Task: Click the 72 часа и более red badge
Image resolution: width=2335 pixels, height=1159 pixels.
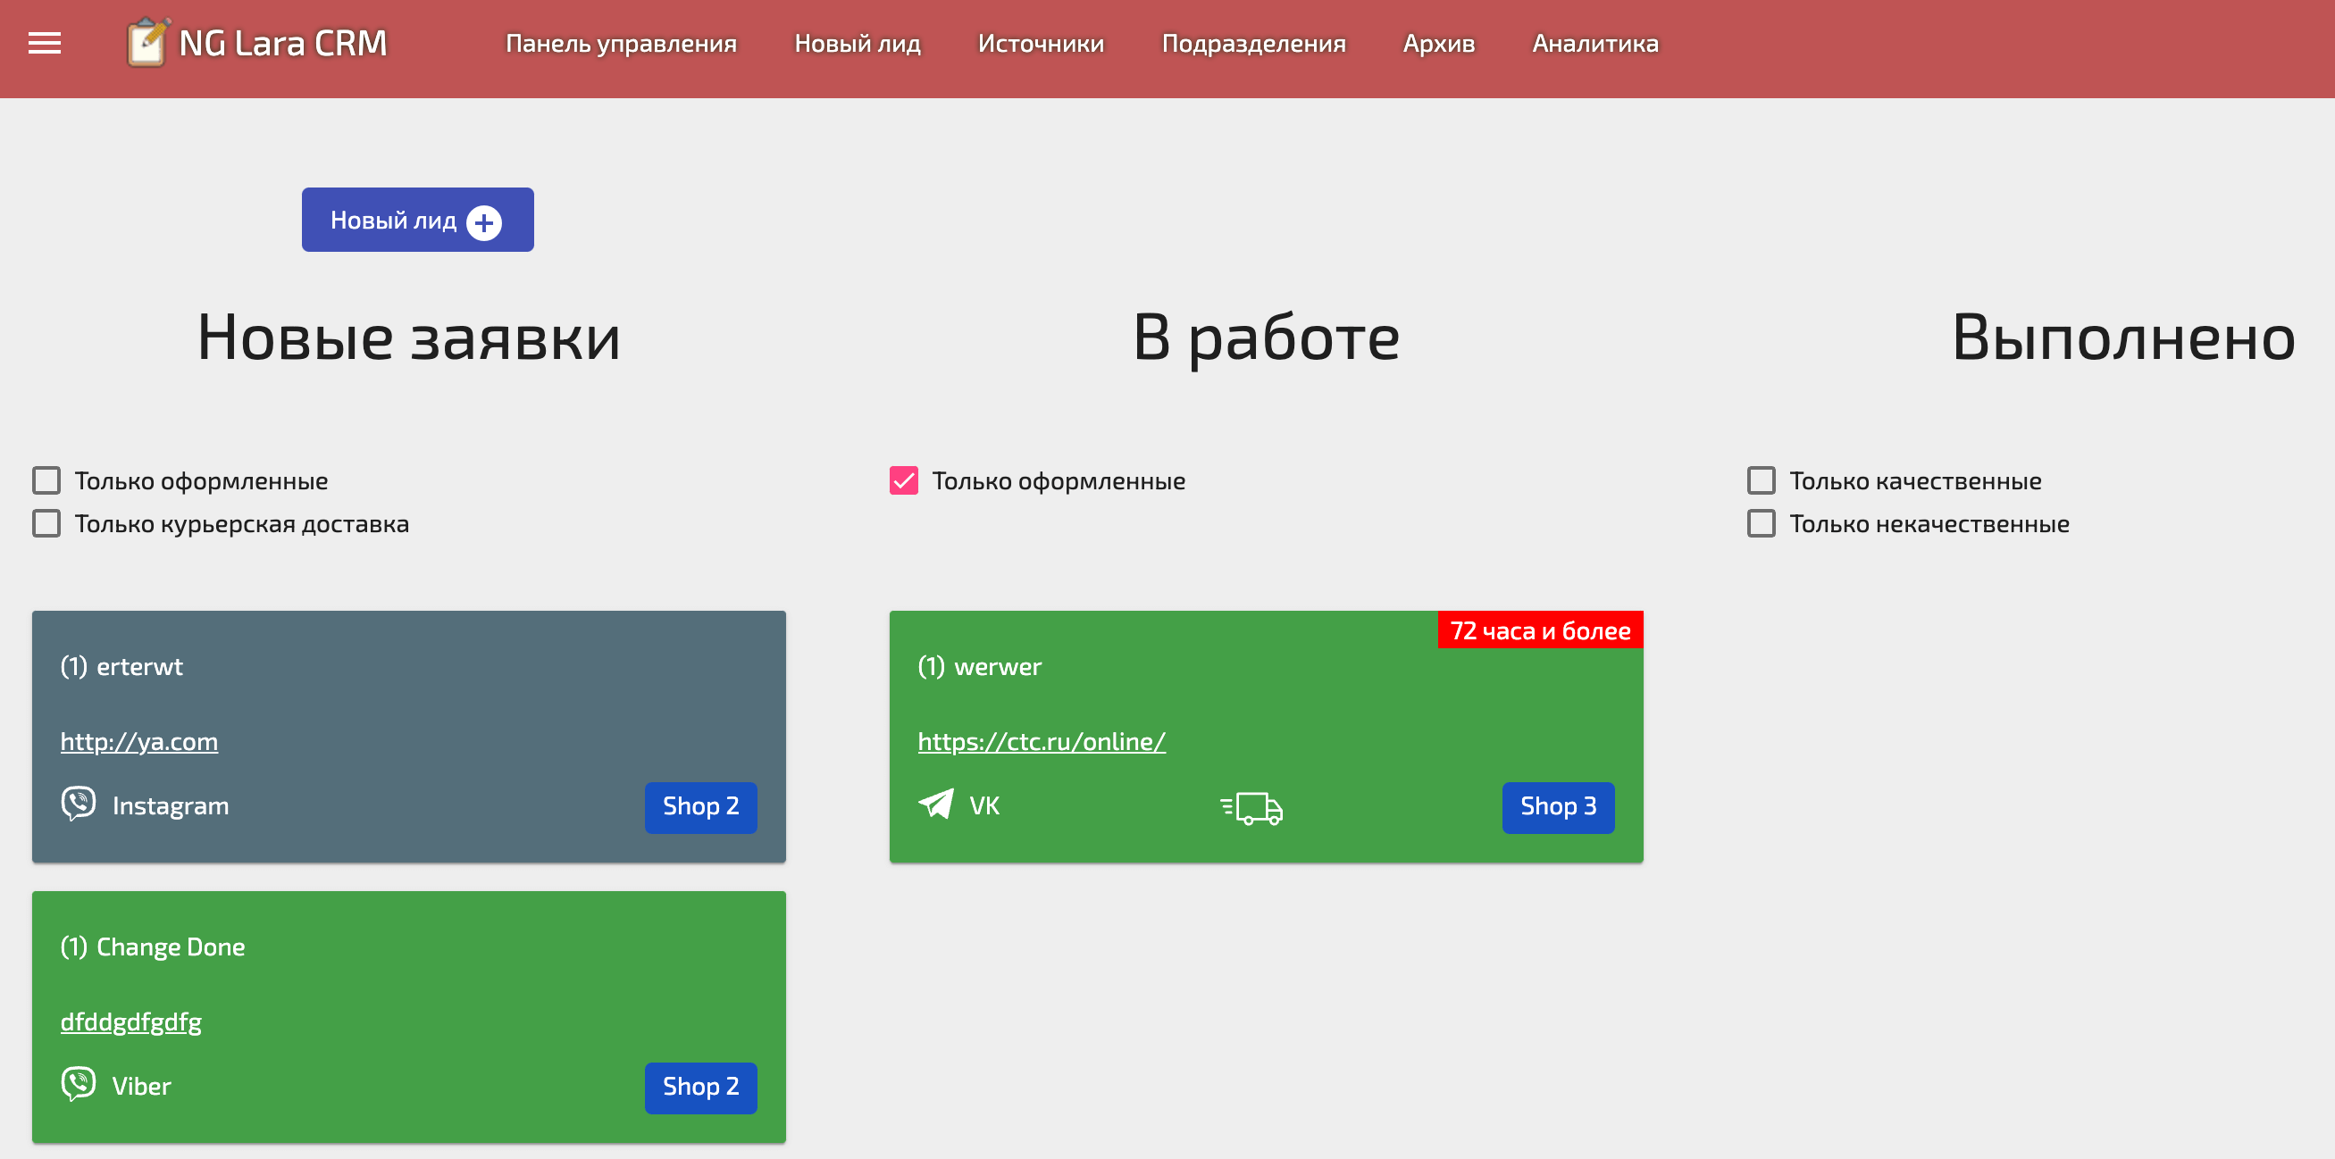Action: 1539,630
